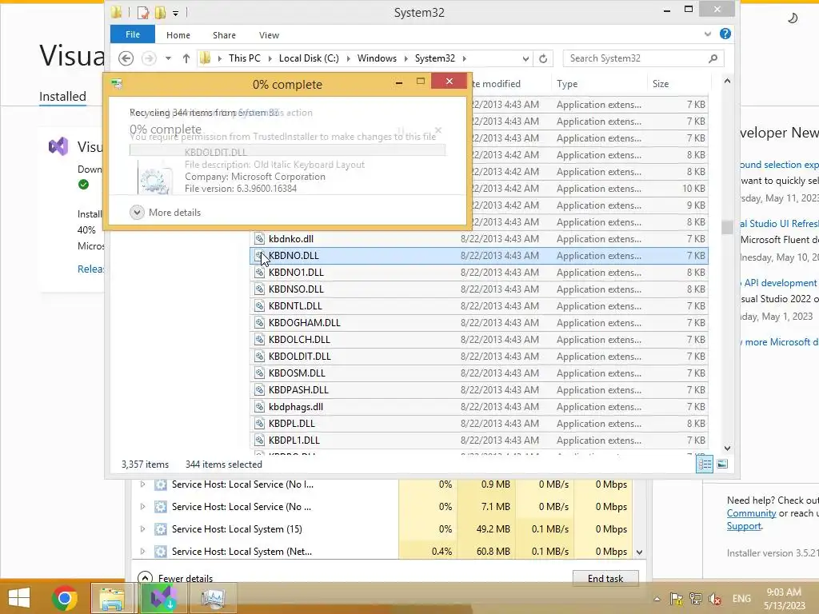819x614 pixels.
Task: Select the kbdphags.dll file name
Action: coord(296,407)
